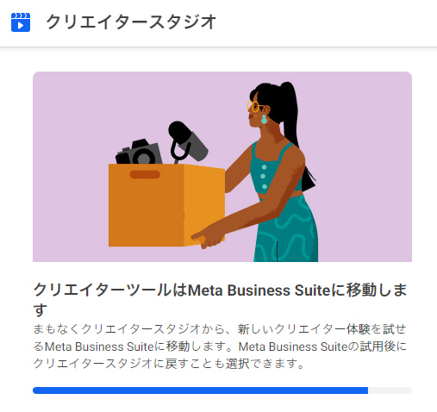437x412 pixels.
Task: Click the orange cardboard box illustration
Action: 166,205
